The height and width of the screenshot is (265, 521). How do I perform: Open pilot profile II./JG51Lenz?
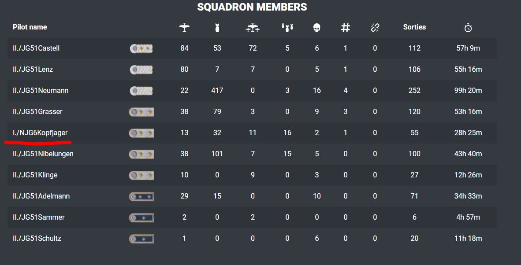click(33, 70)
